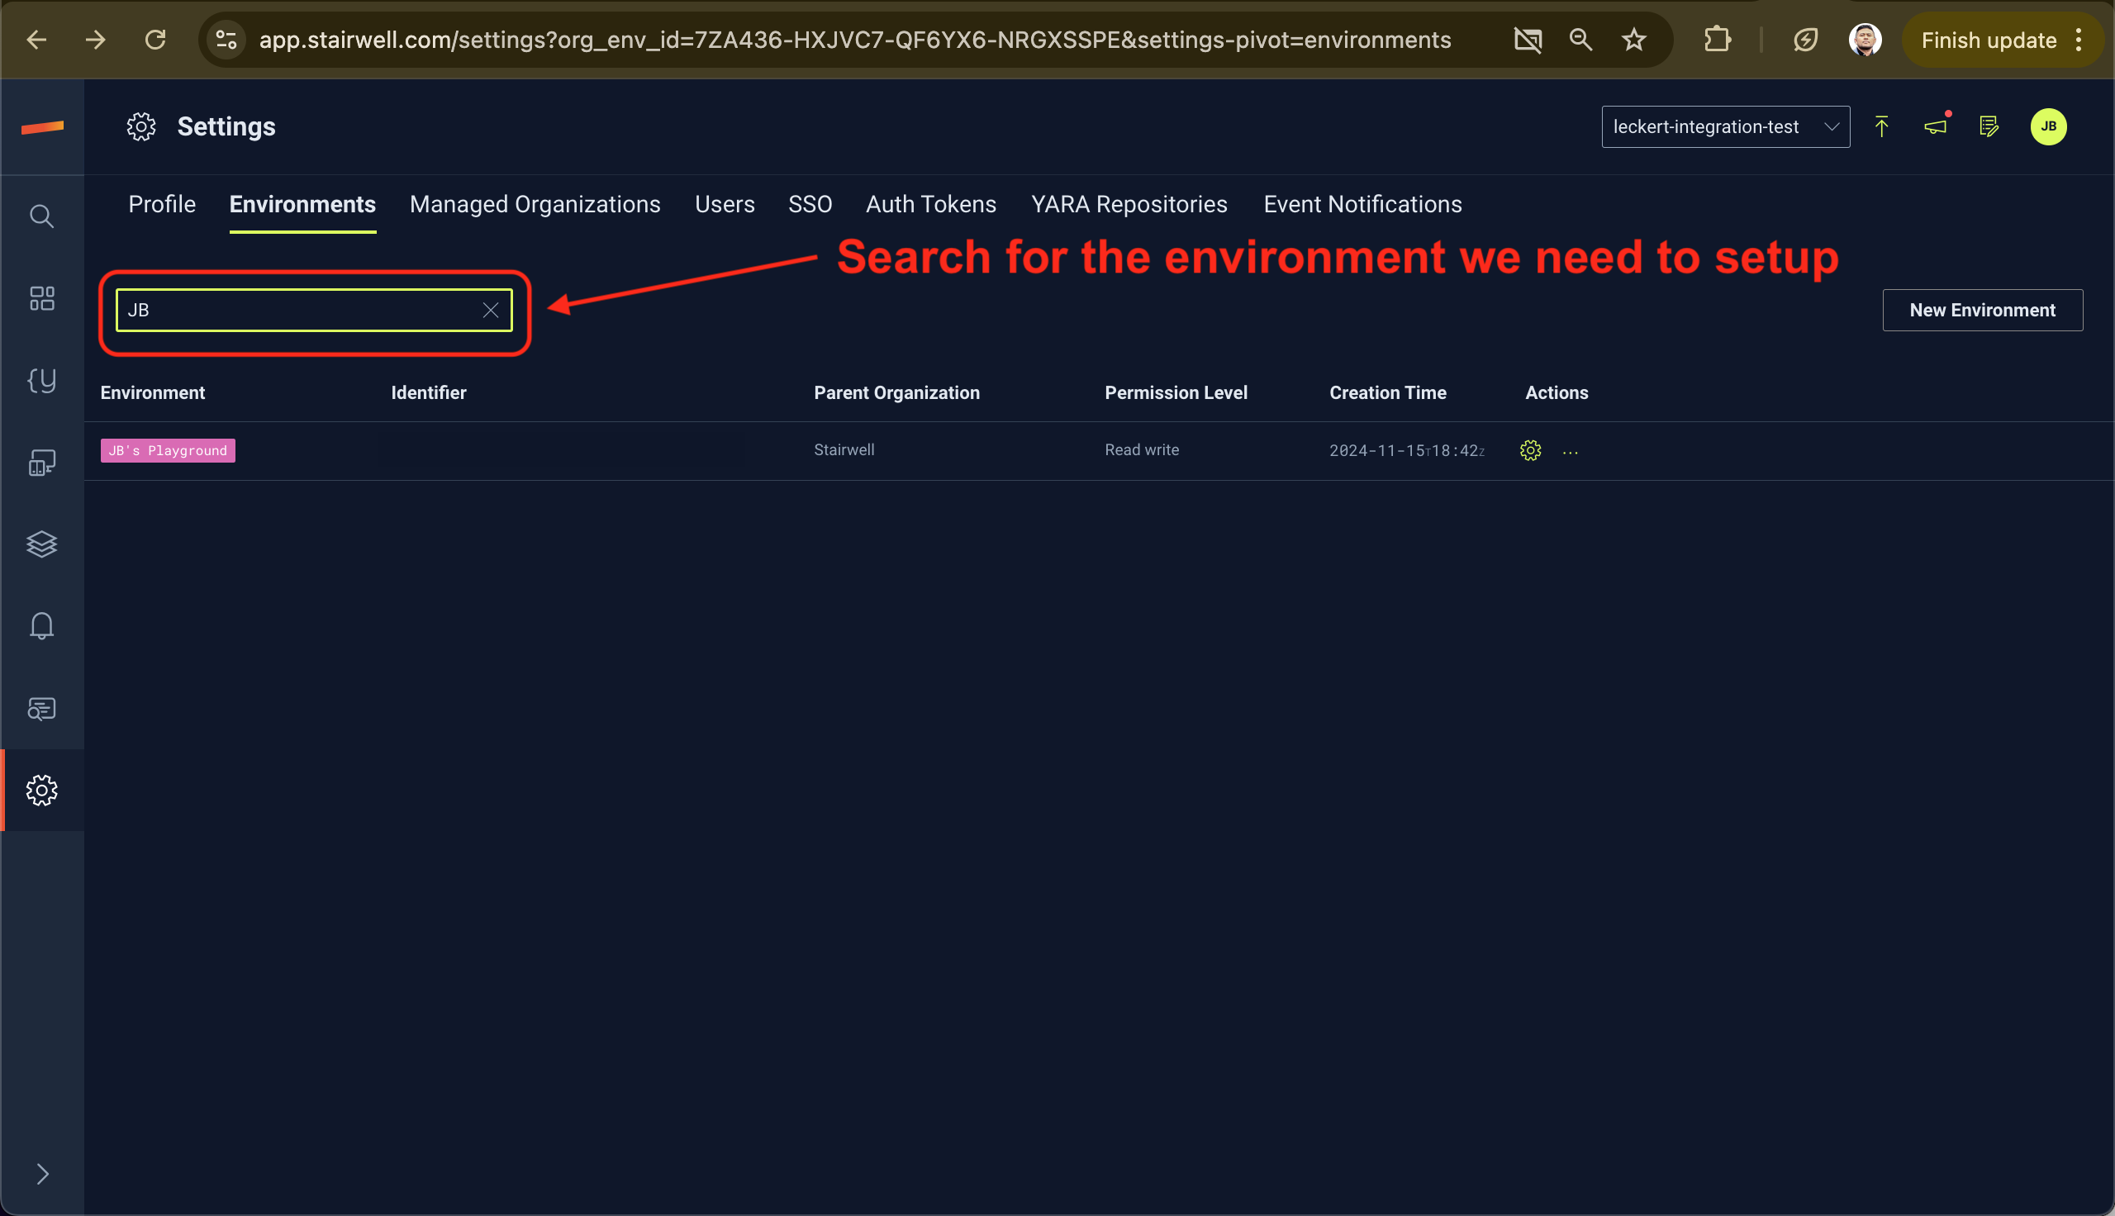
Task: Open more actions ellipsis for JB's Playground
Action: click(1571, 452)
